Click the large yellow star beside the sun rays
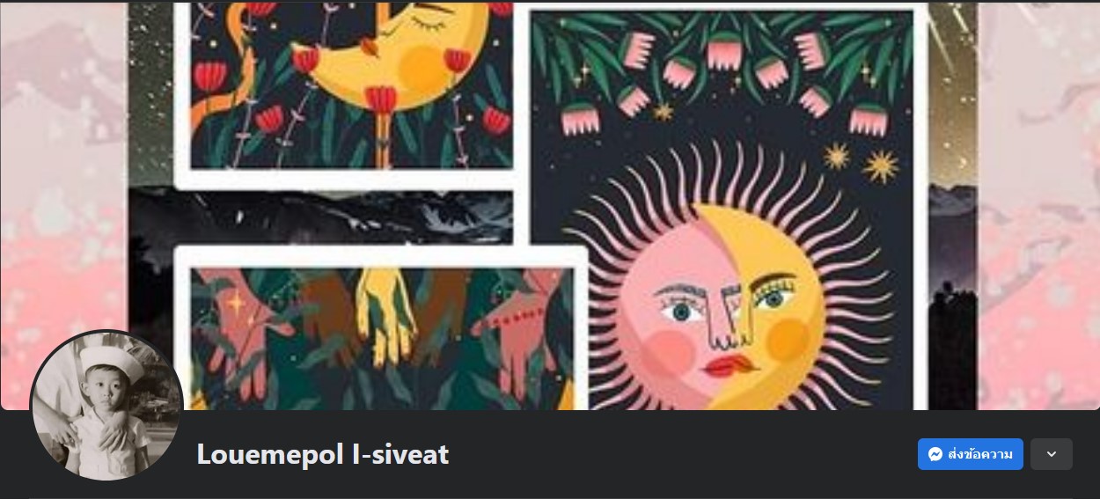This screenshot has width=1100, height=499. click(881, 165)
